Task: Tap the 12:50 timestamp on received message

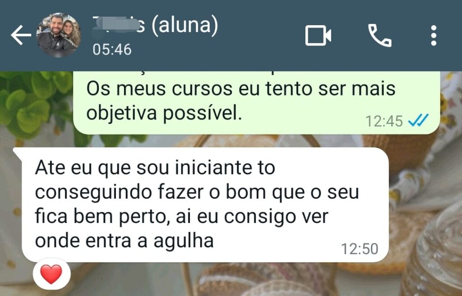Action: coord(360,249)
